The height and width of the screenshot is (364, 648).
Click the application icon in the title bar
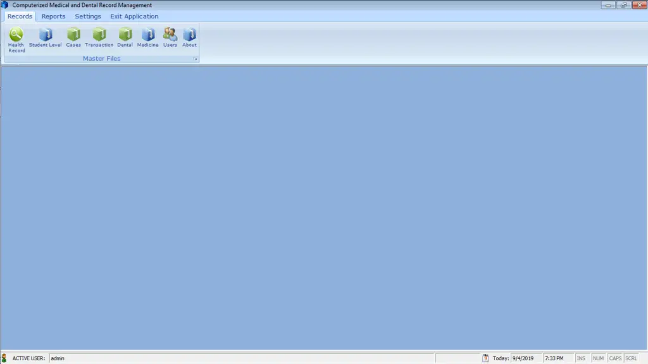click(x=5, y=4)
